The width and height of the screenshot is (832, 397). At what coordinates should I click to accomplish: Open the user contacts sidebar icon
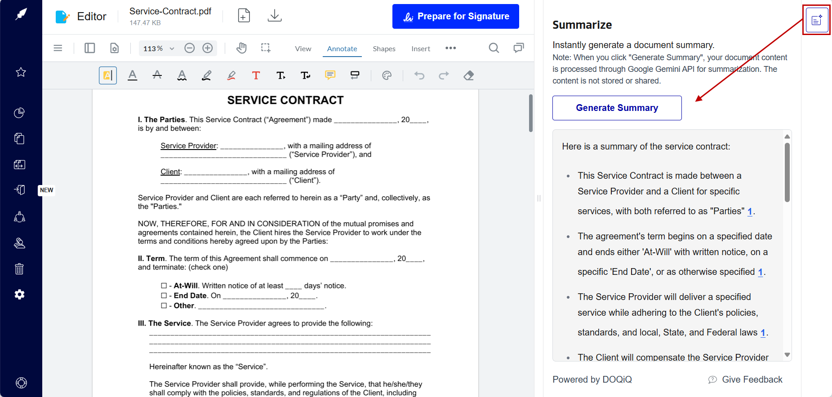(x=19, y=243)
